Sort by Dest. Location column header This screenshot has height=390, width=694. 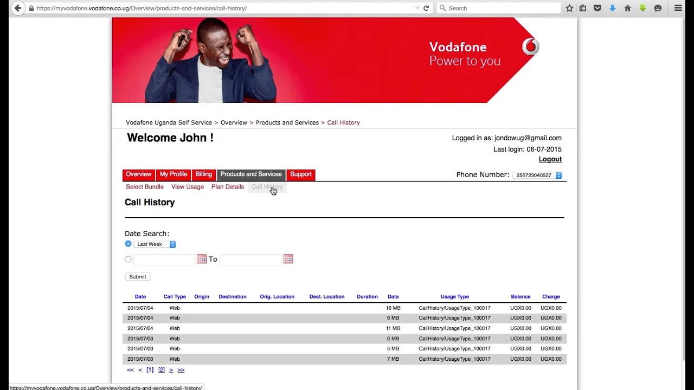(x=327, y=297)
